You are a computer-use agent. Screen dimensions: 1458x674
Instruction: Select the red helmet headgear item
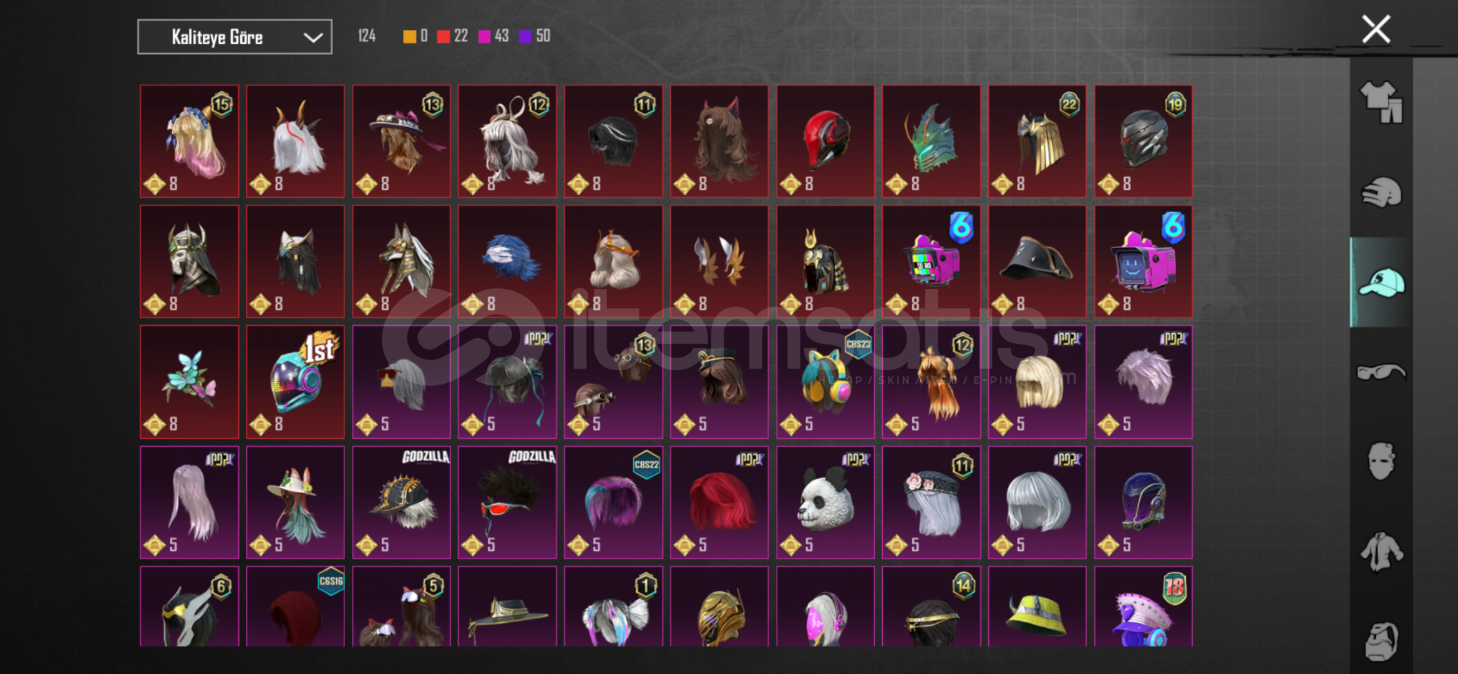(825, 142)
